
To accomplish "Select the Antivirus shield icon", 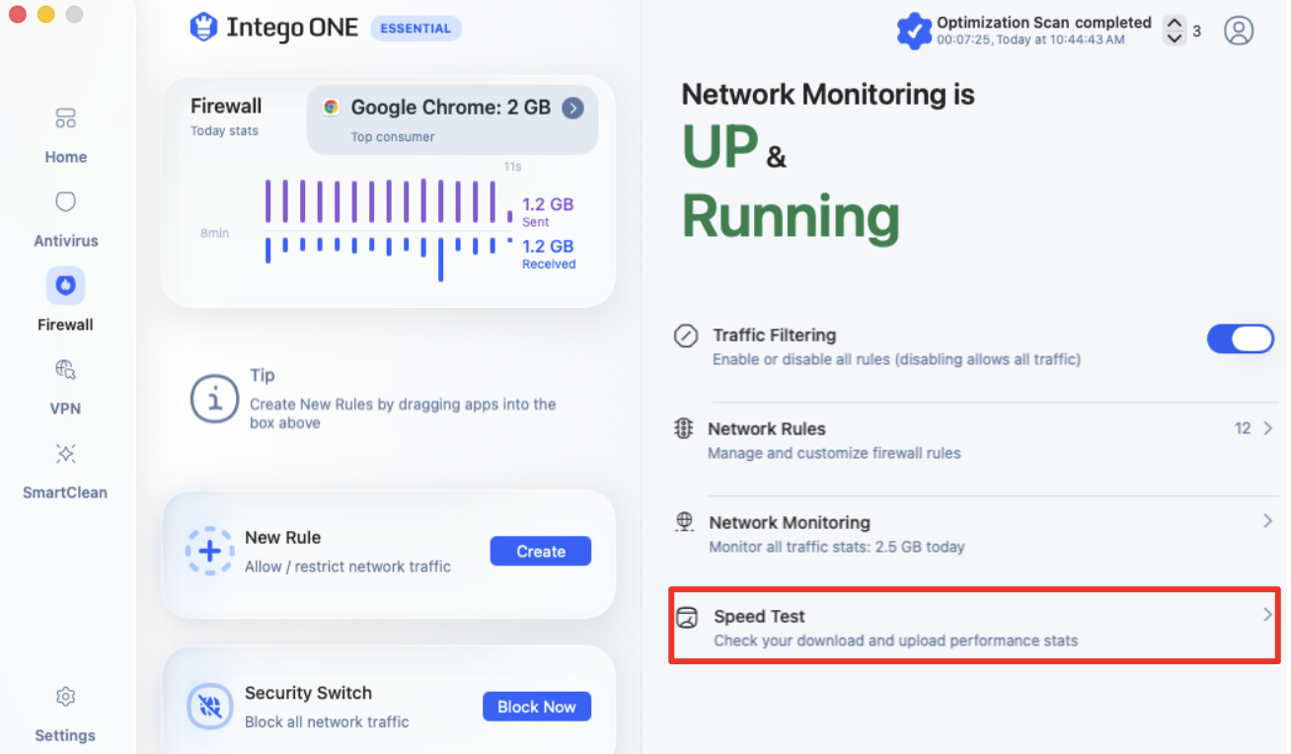I will click(x=65, y=202).
